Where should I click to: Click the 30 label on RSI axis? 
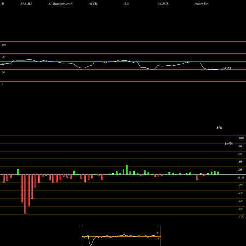[x=3, y=72]
